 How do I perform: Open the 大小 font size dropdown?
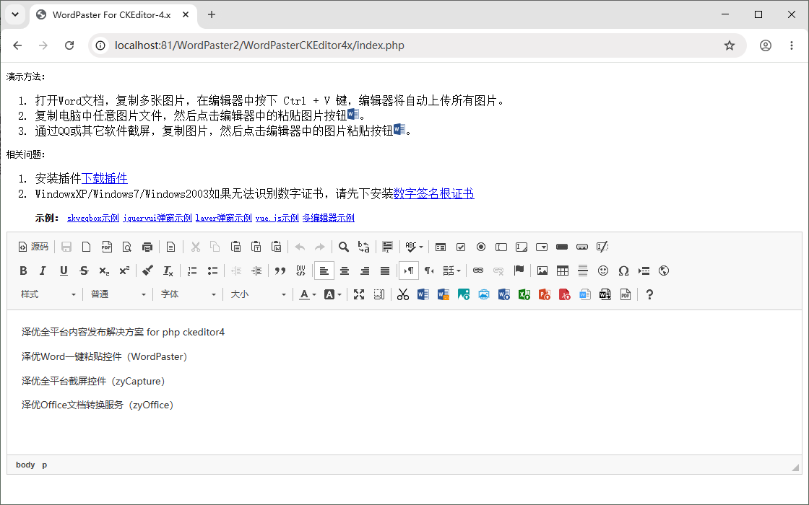[259, 294]
